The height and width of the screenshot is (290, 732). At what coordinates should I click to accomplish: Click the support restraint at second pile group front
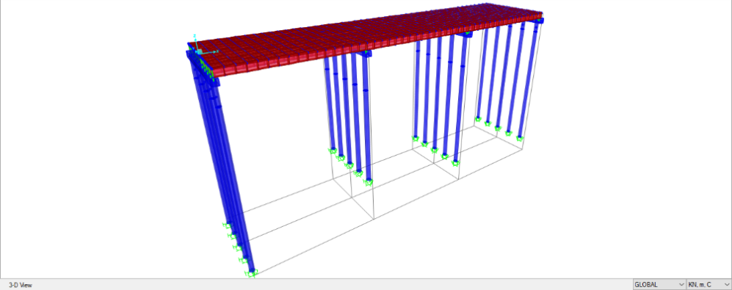point(369,182)
